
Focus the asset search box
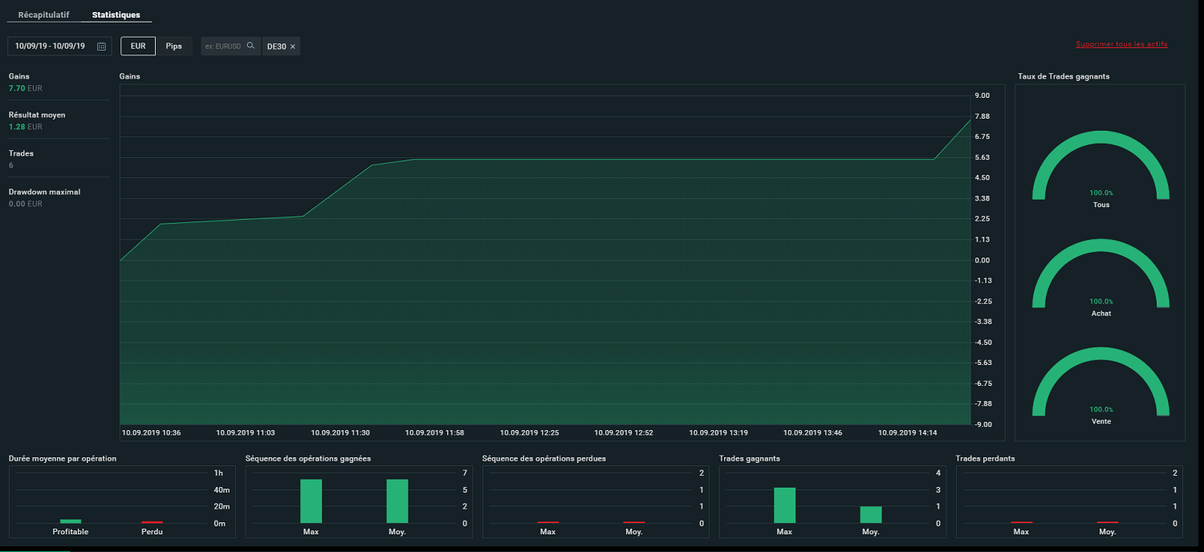pyautogui.click(x=223, y=47)
